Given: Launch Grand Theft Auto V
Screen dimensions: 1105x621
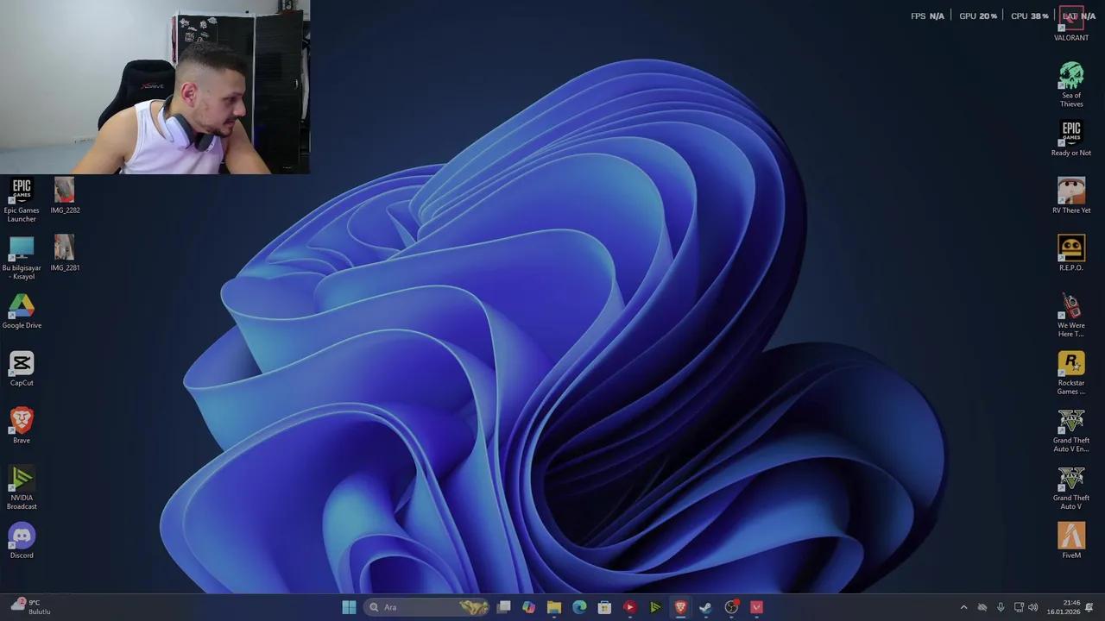Looking at the screenshot, I should [1071, 479].
